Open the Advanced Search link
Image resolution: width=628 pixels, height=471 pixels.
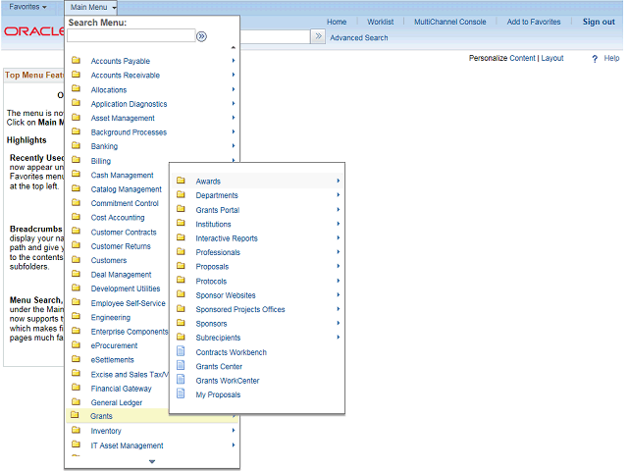pos(358,38)
